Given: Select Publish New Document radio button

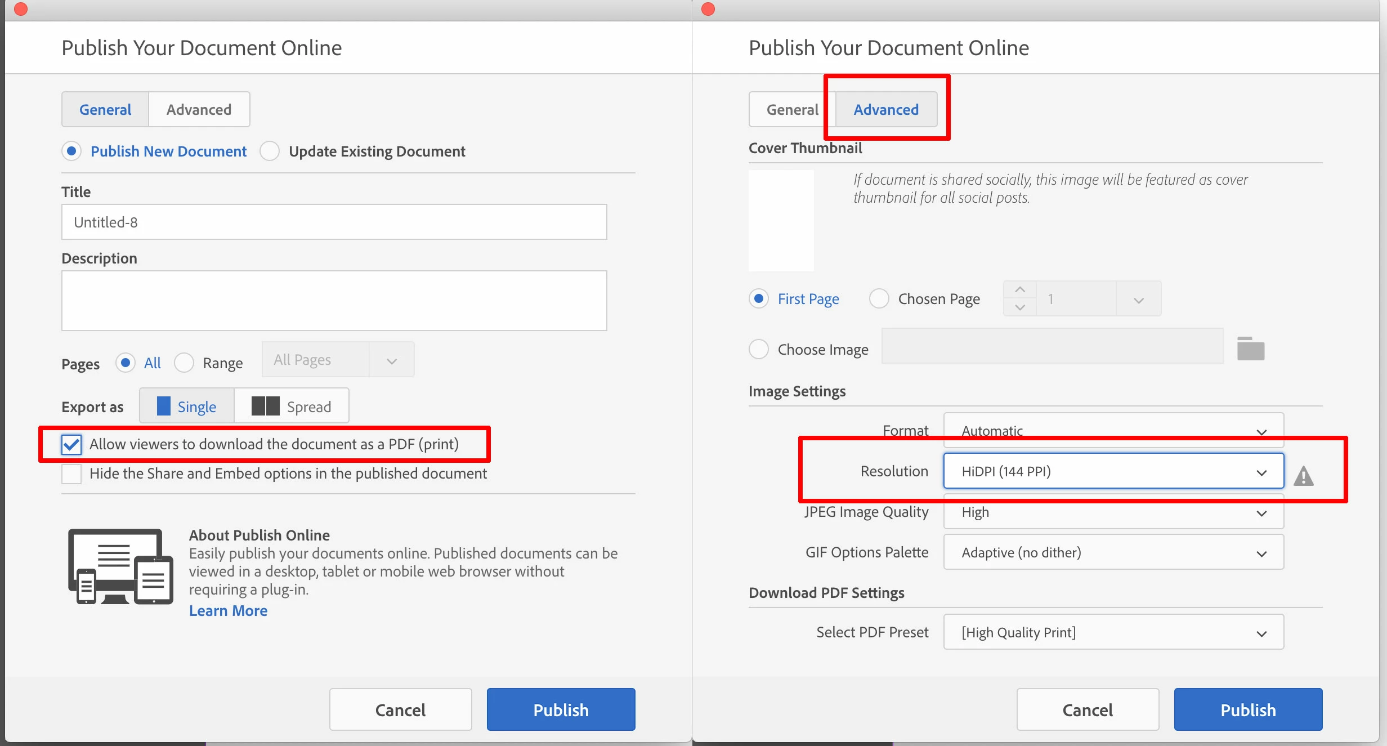Looking at the screenshot, I should (x=71, y=151).
